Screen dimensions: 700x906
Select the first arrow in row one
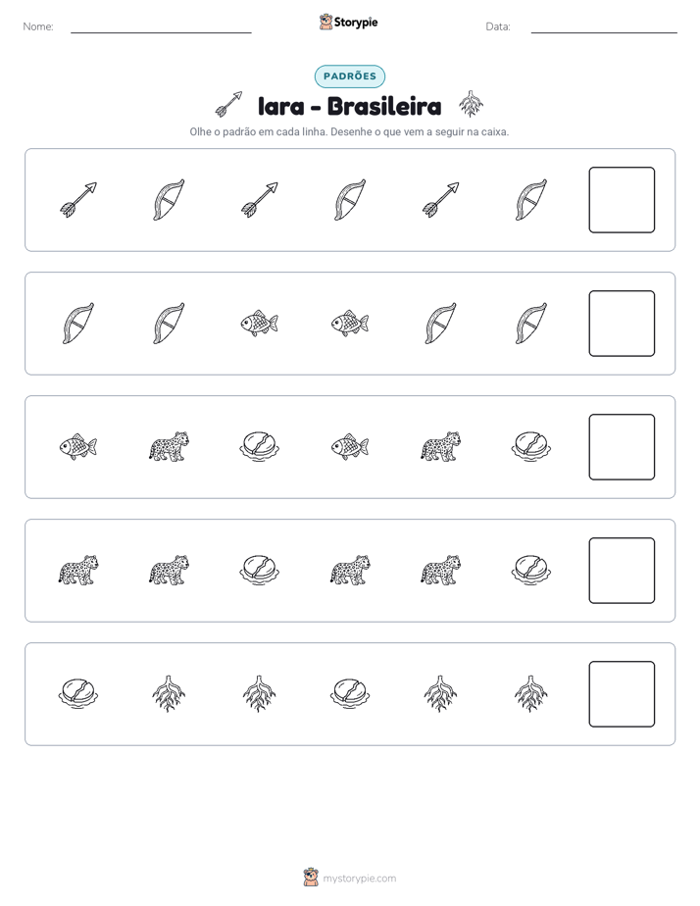pyautogui.click(x=78, y=200)
